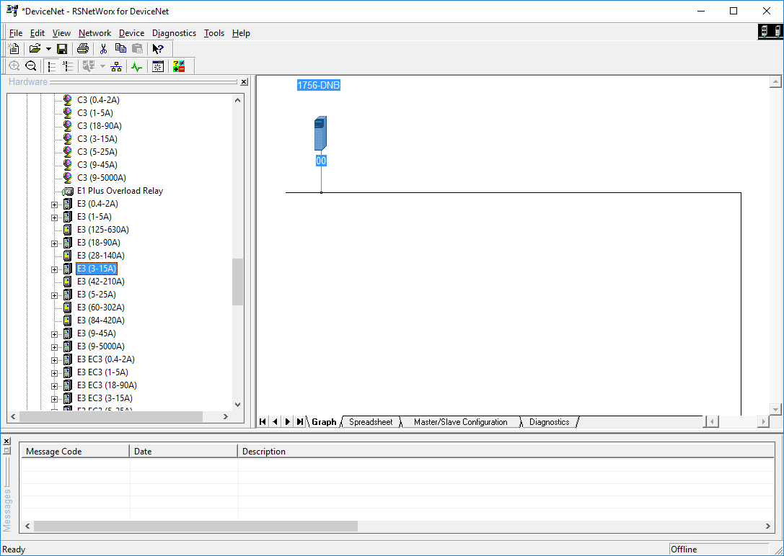
Task: Activate the What's This help pointer icon
Action: (158, 48)
